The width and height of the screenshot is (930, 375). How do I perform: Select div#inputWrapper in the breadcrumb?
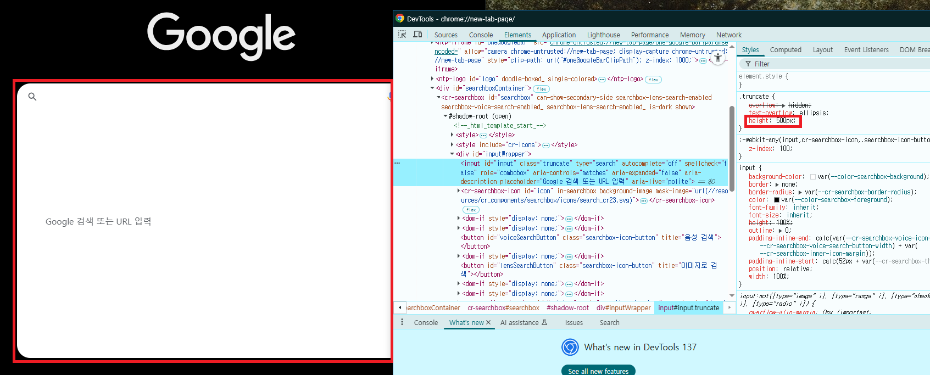[623, 308]
